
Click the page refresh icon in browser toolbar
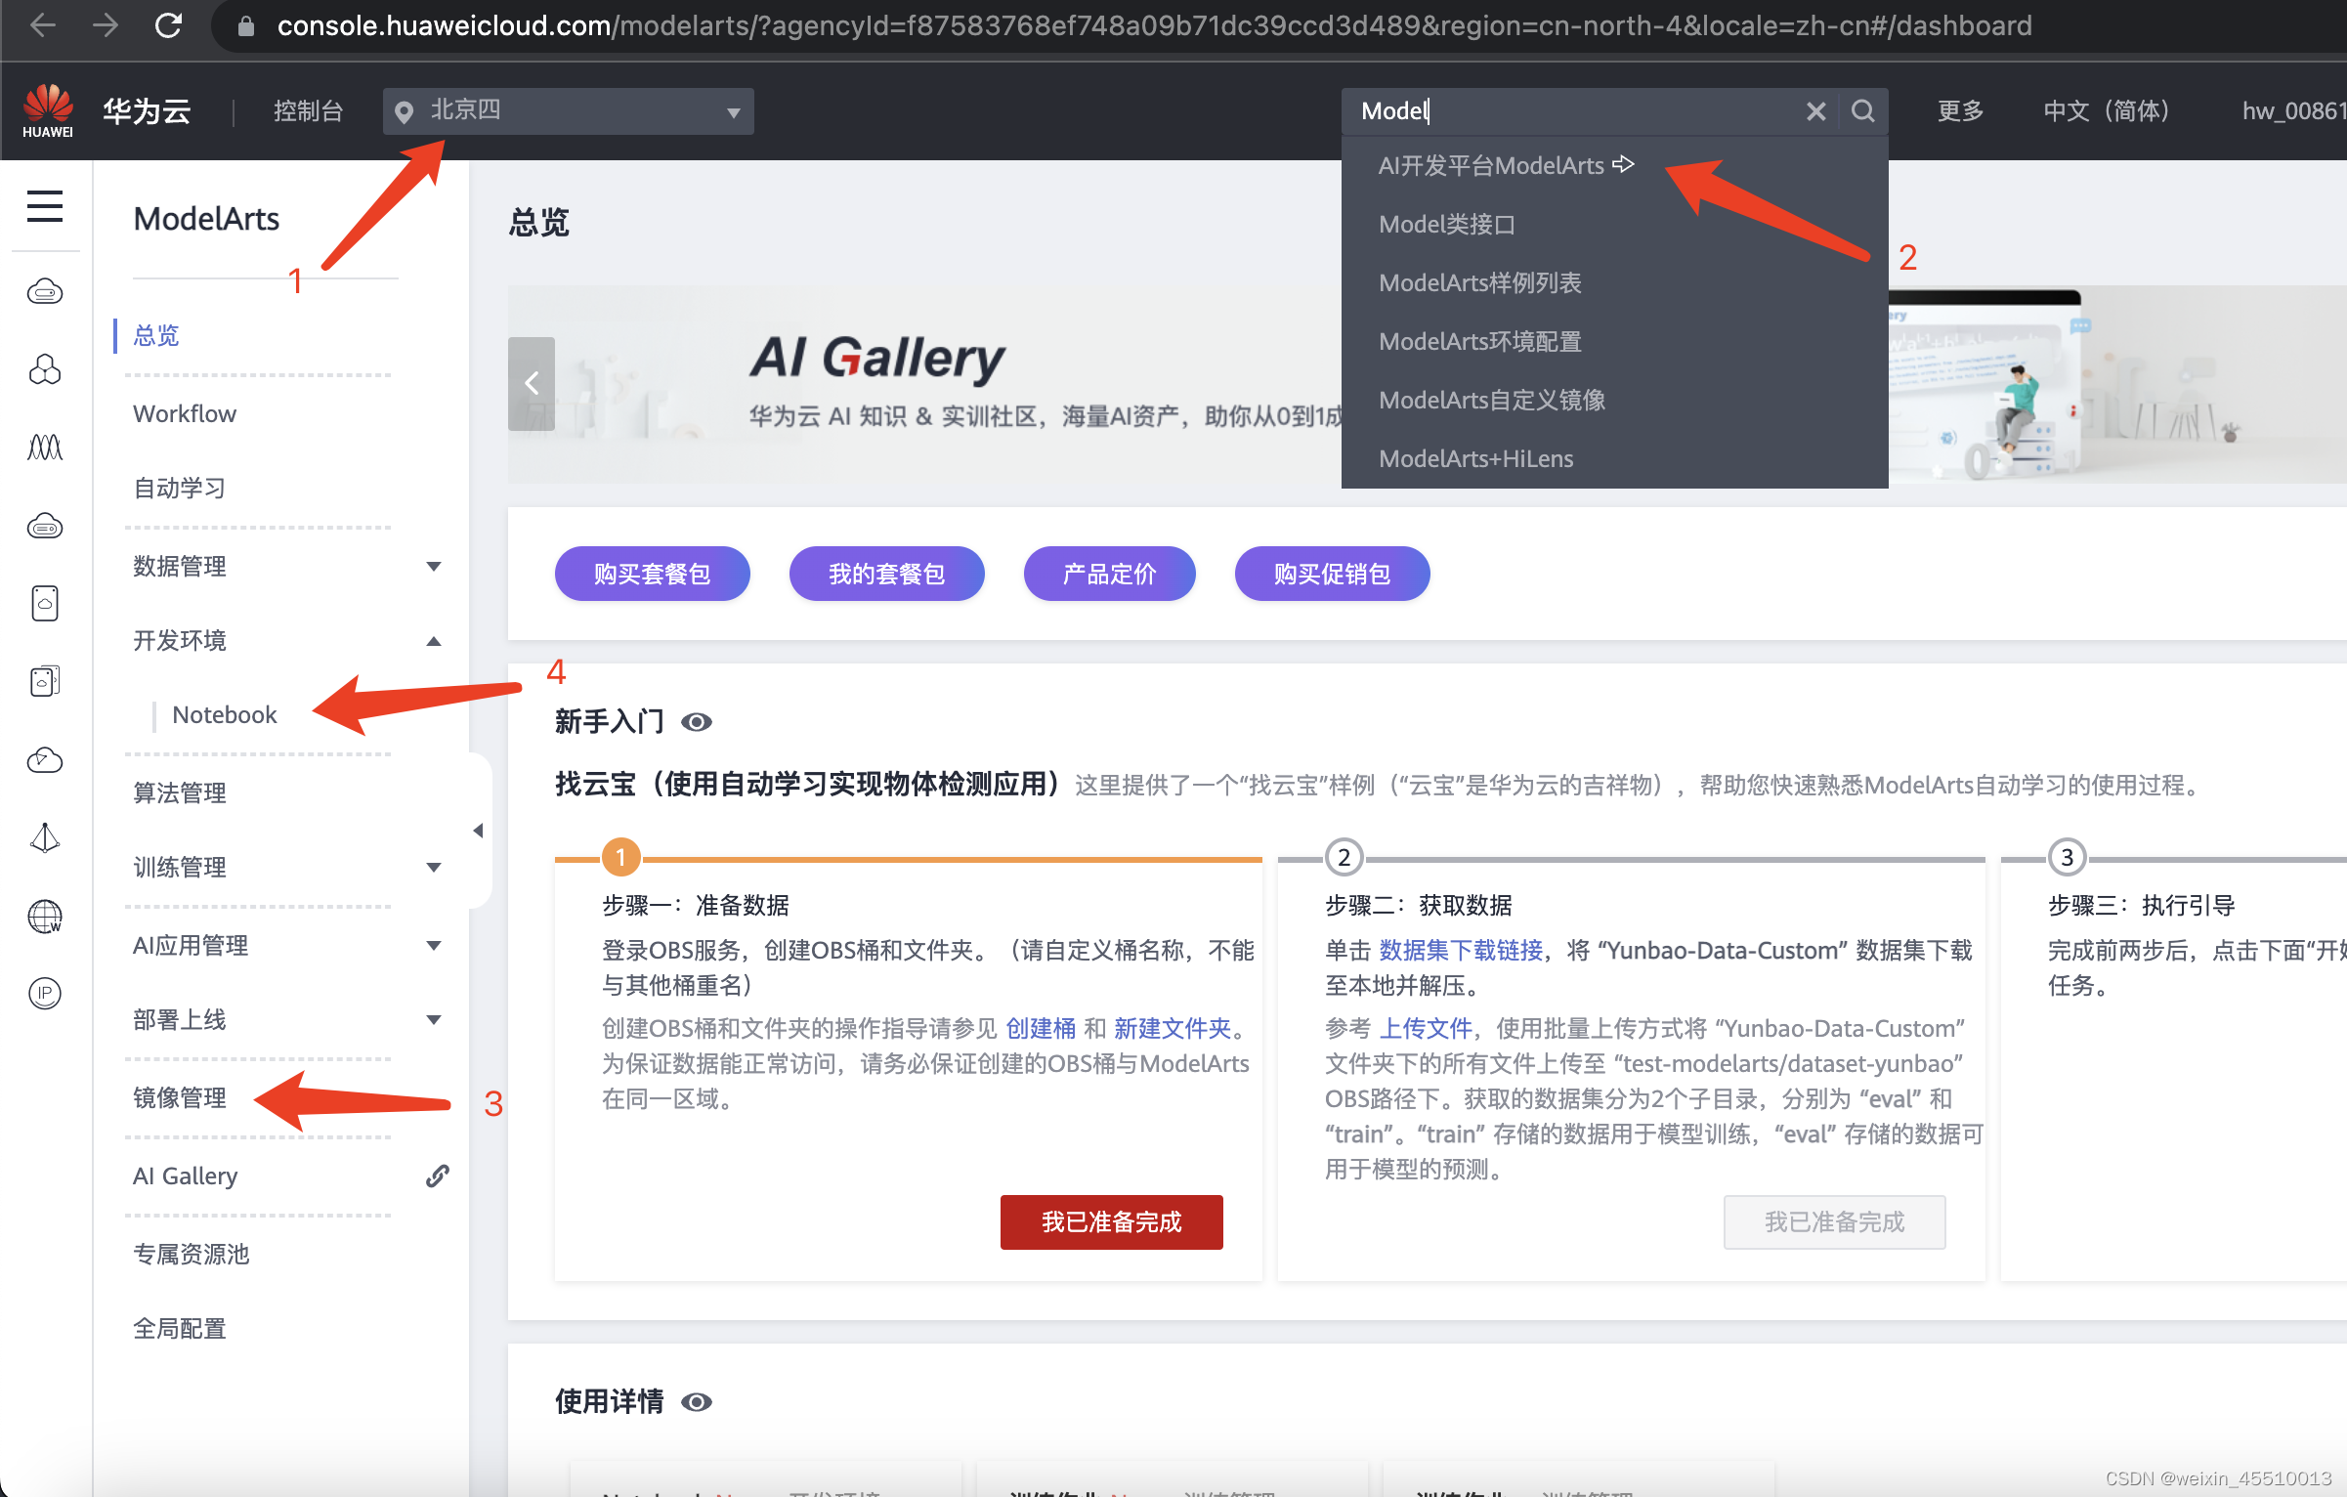pos(168,25)
